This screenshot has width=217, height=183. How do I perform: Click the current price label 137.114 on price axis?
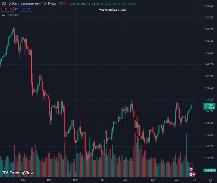pyautogui.click(x=209, y=105)
